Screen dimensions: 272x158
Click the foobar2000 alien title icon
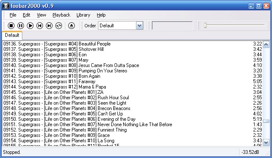point(6,6)
